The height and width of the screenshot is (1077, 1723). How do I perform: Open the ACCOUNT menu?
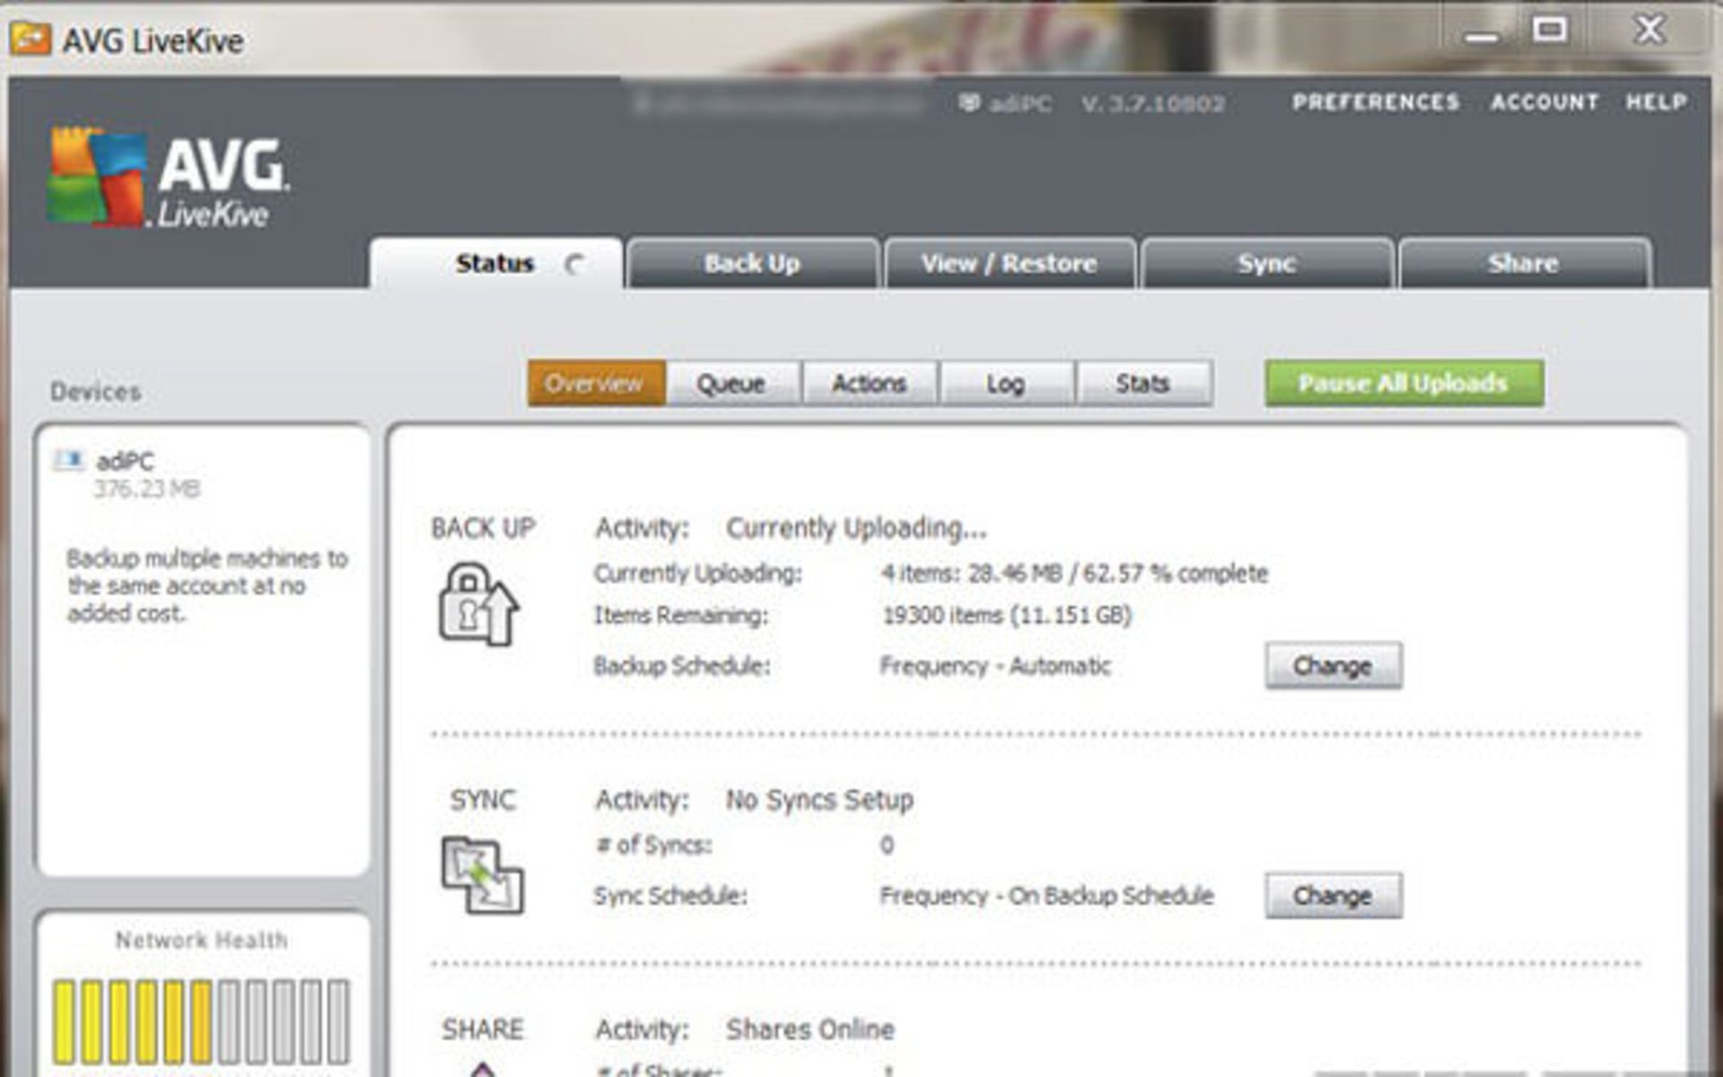click(x=1544, y=102)
